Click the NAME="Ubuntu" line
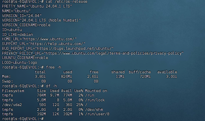 click(x=16, y=11)
